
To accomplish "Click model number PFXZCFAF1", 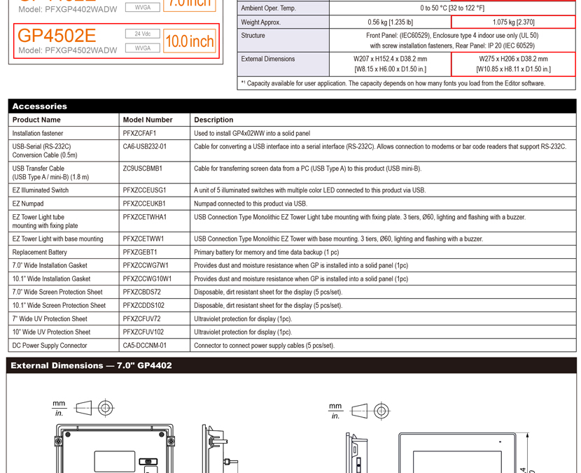I will tap(140, 134).
